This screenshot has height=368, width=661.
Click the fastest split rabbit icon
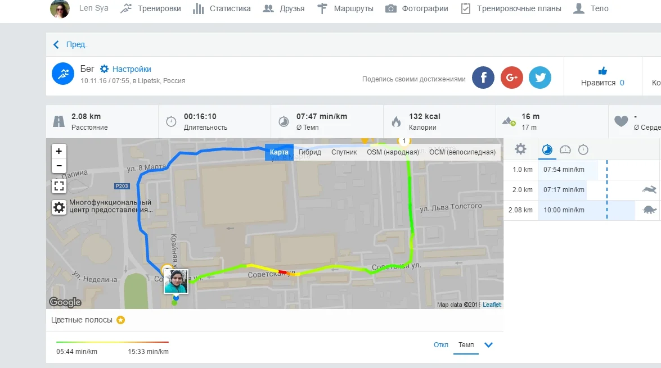650,190
